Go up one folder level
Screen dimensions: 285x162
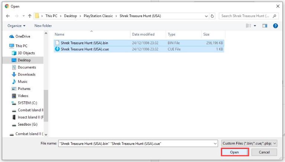(x=30, y=16)
